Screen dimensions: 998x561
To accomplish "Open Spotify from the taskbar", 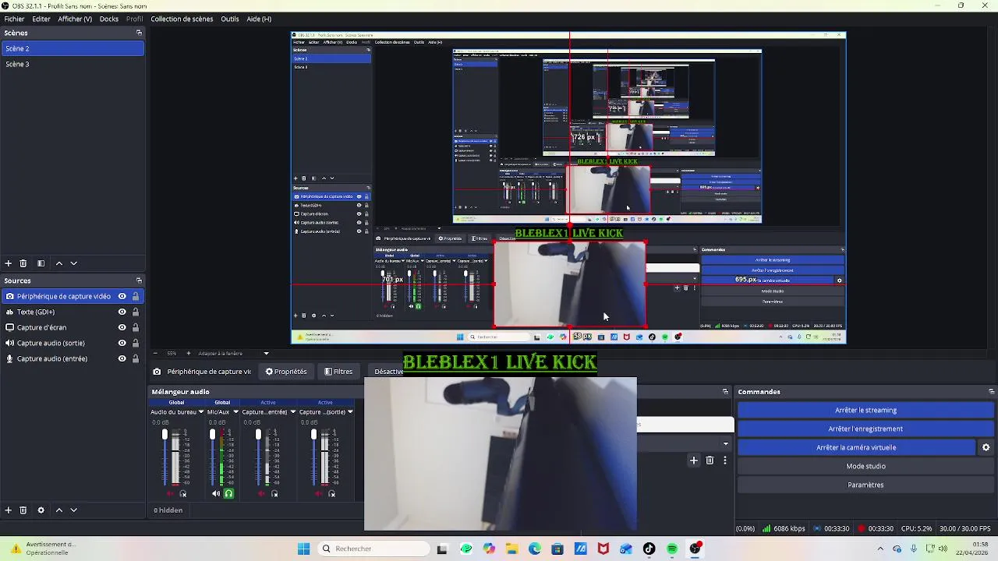I will click(x=672, y=549).
